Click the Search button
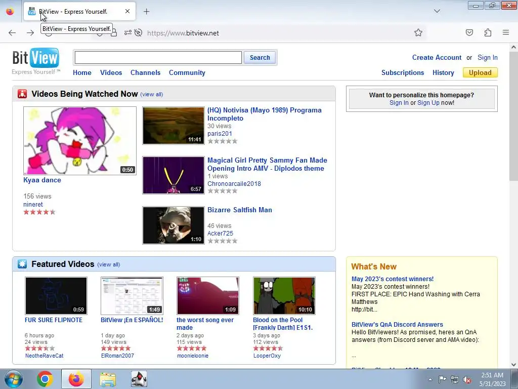 260,58
